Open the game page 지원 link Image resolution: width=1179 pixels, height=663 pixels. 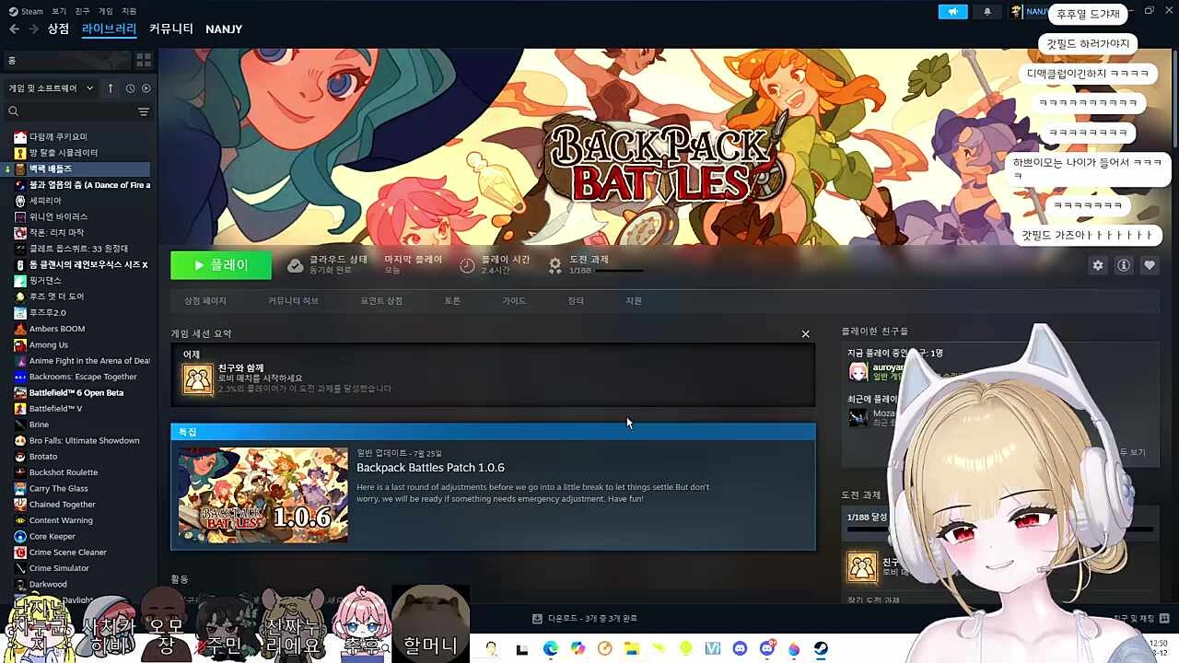tap(634, 301)
